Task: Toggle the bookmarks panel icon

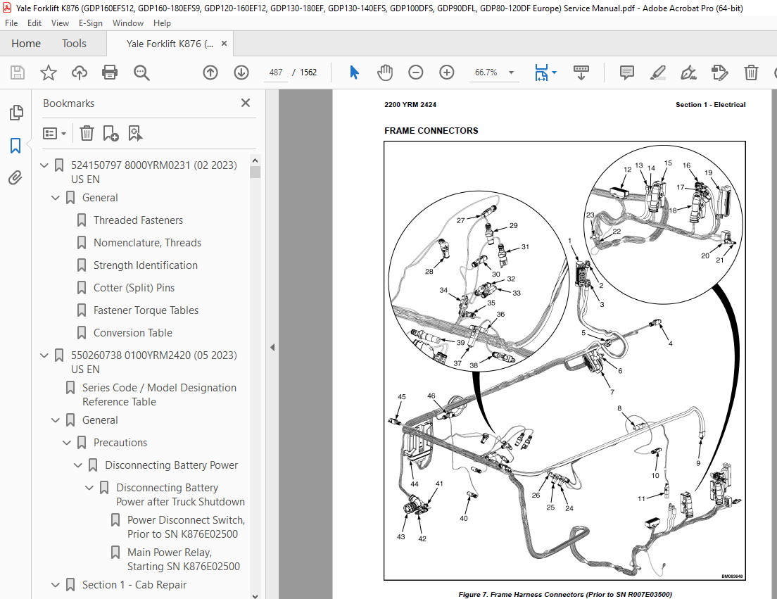Action: tap(16, 146)
